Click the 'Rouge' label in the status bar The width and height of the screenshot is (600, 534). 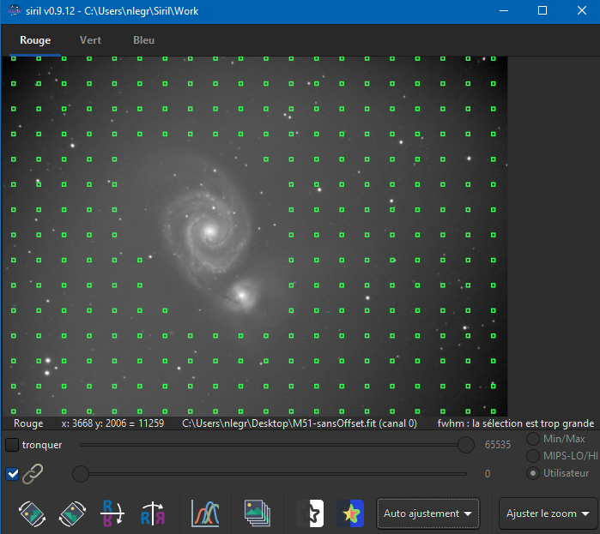pyautogui.click(x=28, y=423)
